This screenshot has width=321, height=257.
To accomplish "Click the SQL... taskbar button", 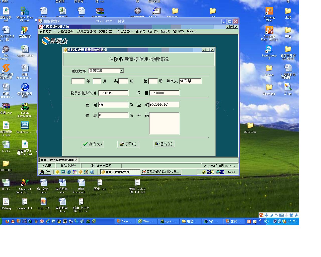I will pyautogui.click(x=212, y=221).
